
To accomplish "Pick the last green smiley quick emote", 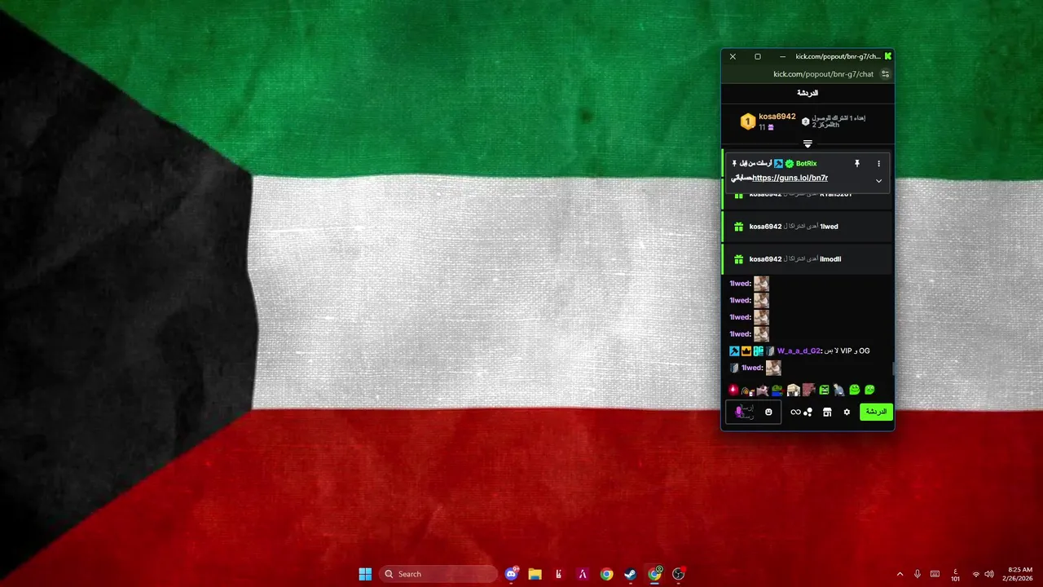I will (x=869, y=390).
